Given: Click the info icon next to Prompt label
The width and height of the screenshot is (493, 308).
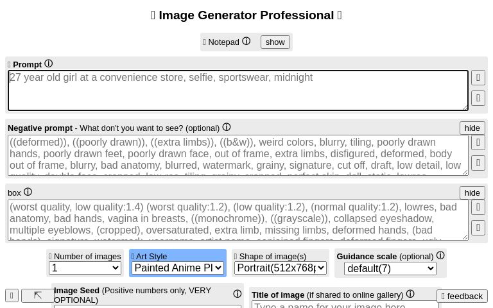Looking at the screenshot, I should [49, 64].
